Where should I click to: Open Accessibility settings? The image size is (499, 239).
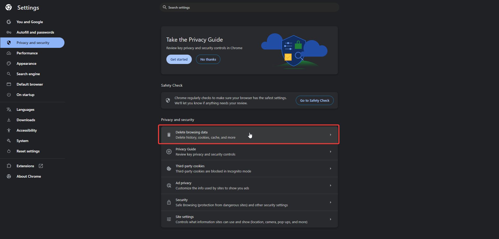pos(32,130)
